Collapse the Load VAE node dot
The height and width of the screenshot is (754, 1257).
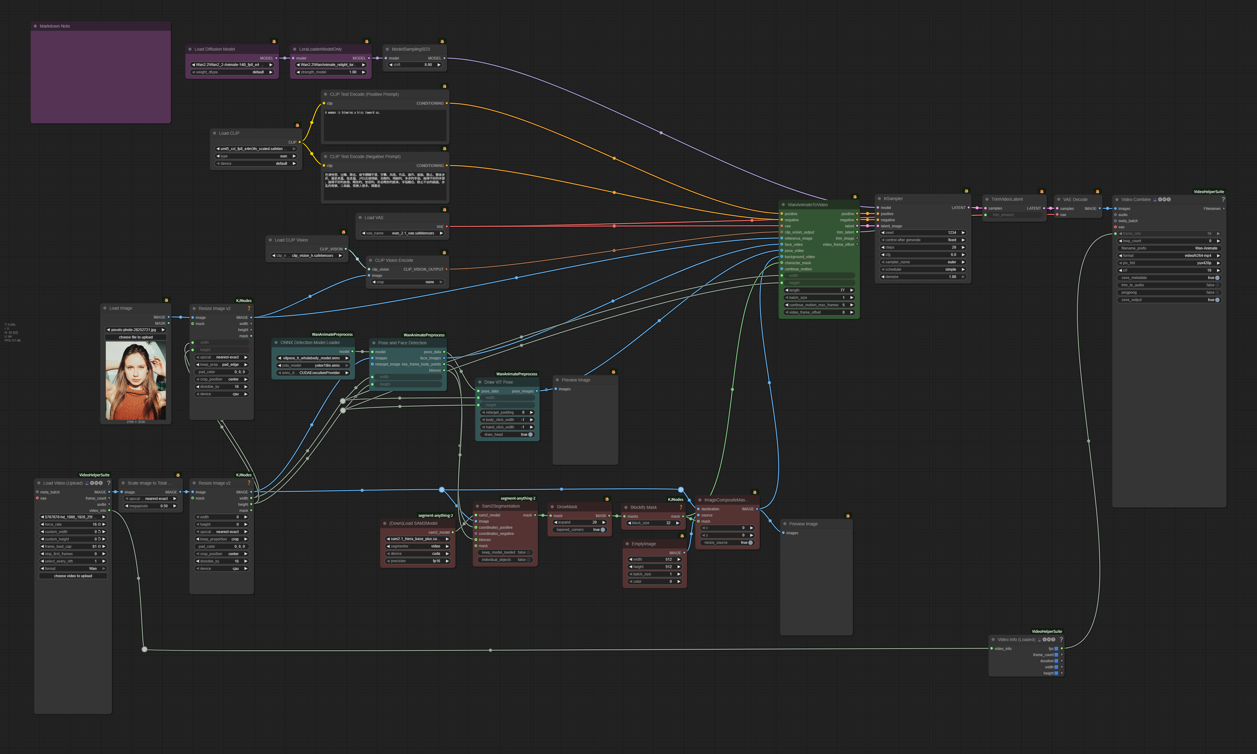(360, 218)
